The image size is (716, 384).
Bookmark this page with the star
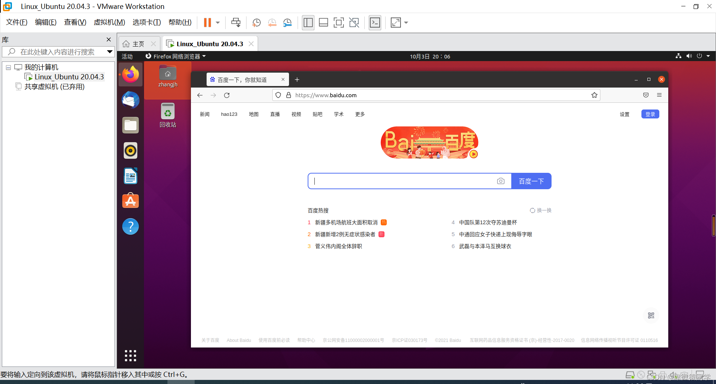(594, 95)
